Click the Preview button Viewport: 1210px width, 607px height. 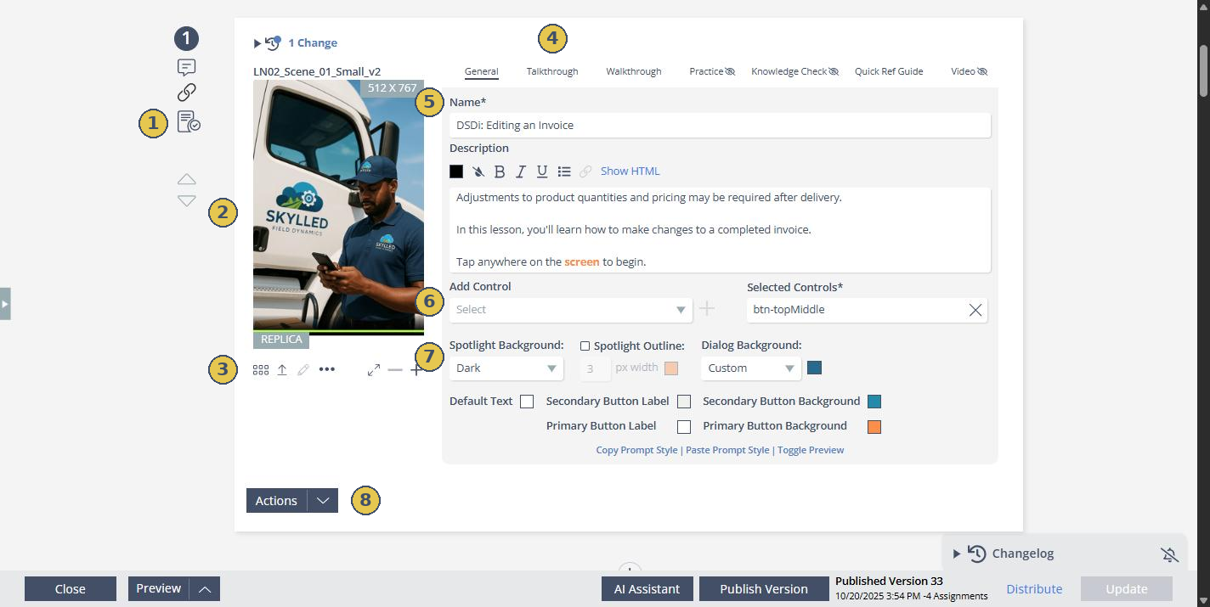159,589
